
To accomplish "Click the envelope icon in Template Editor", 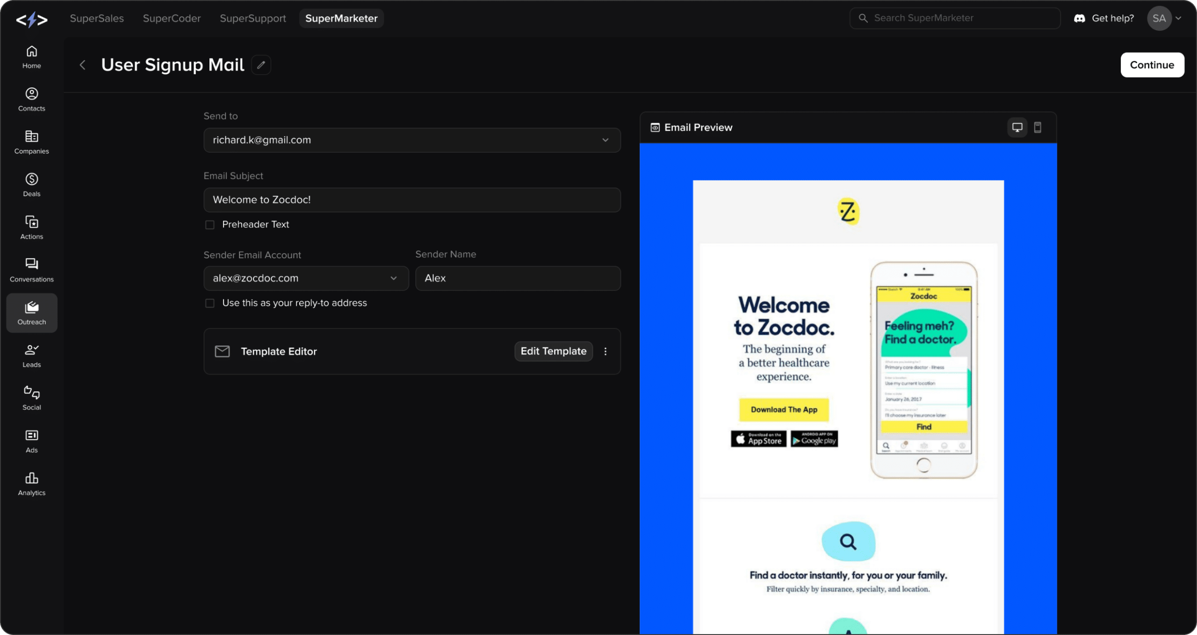I will click(x=222, y=352).
